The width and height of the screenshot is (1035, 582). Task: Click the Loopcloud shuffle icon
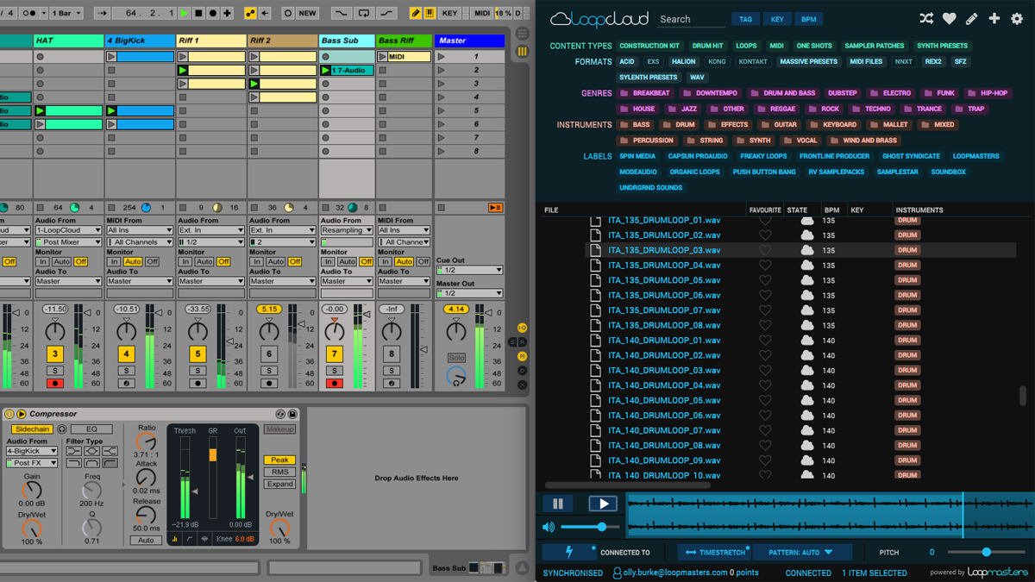click(926, 19)
